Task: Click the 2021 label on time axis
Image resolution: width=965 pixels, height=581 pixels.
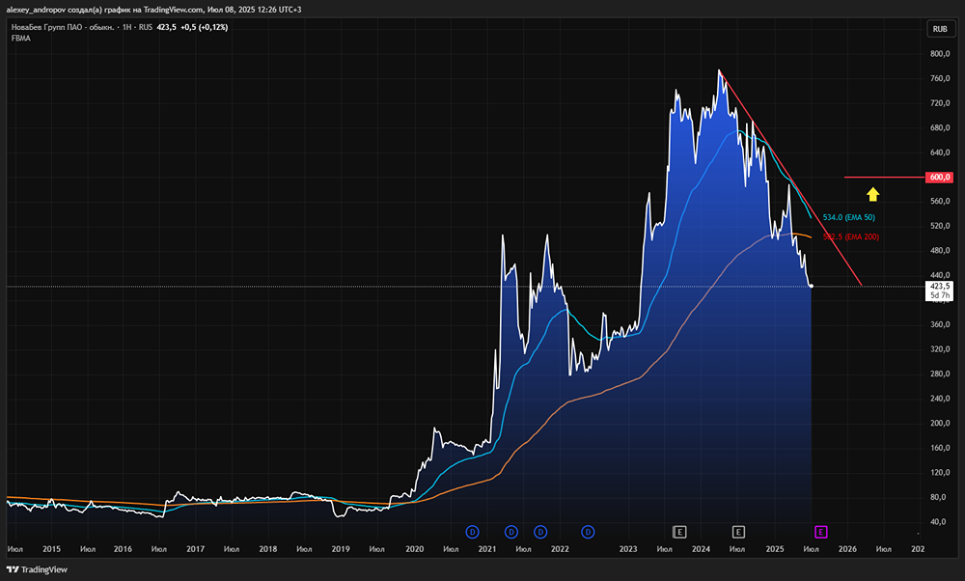Action: point(486,549)
